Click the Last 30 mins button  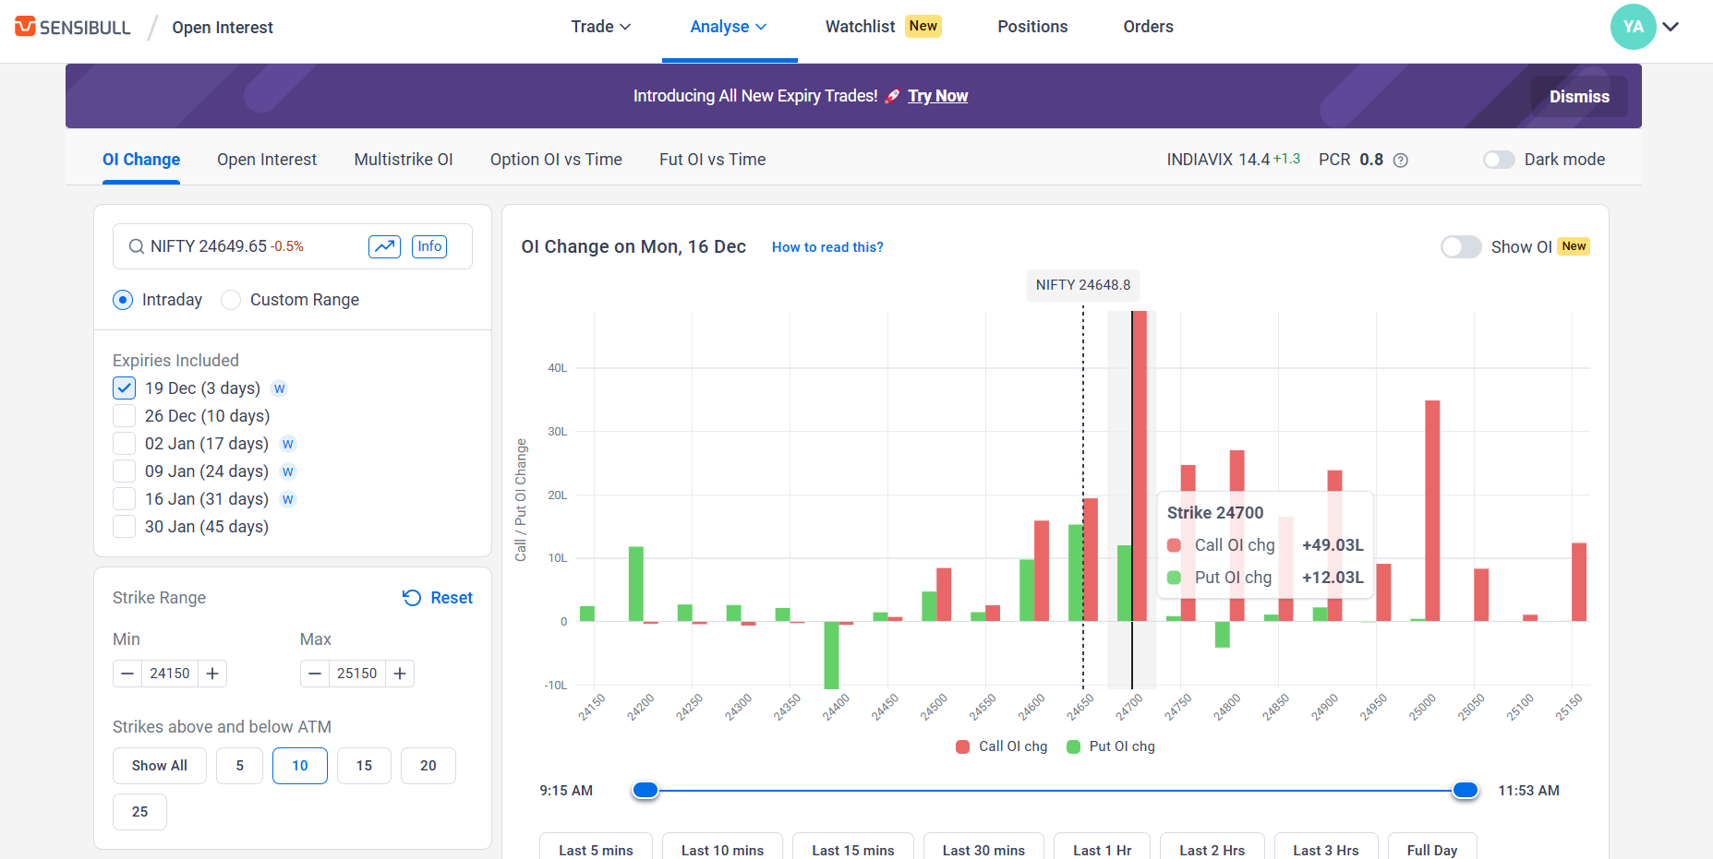tap(983, 849)
